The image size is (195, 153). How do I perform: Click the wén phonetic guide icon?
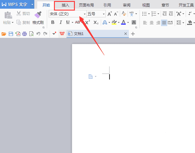tap(132, 14)
